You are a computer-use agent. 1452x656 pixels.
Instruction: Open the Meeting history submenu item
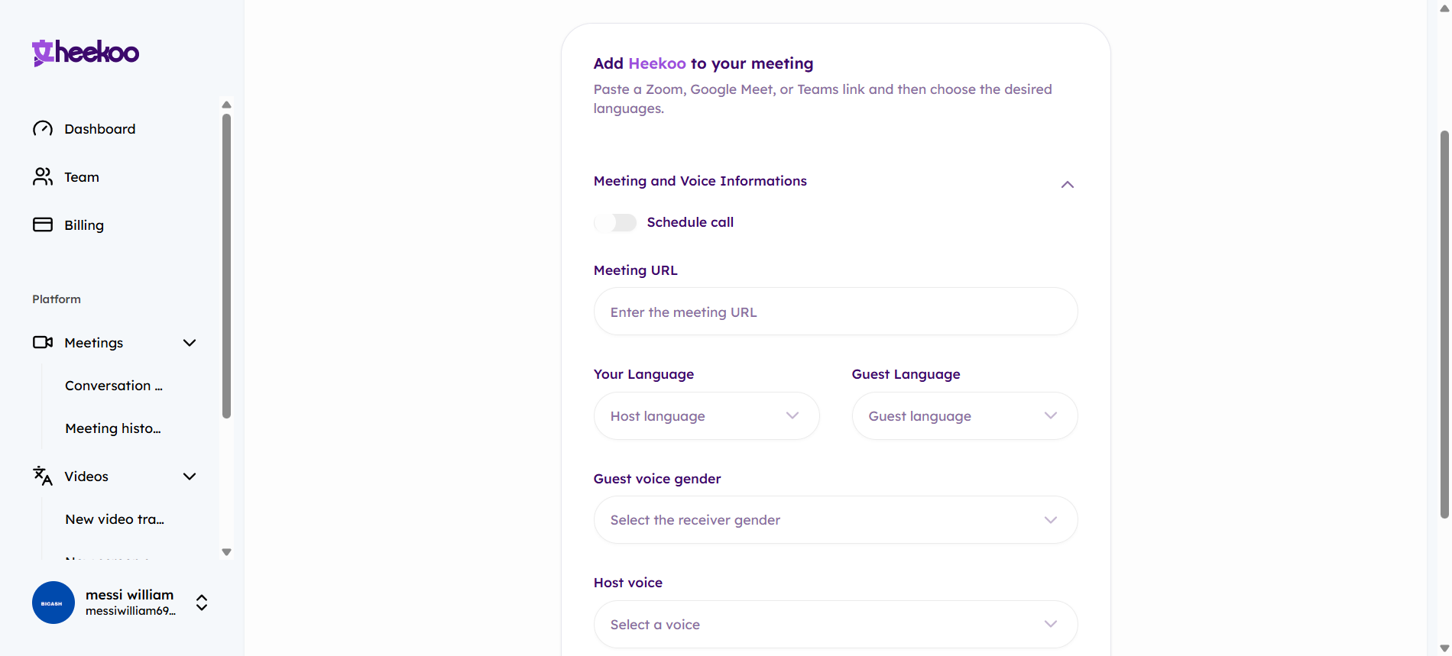pos(113,428)
